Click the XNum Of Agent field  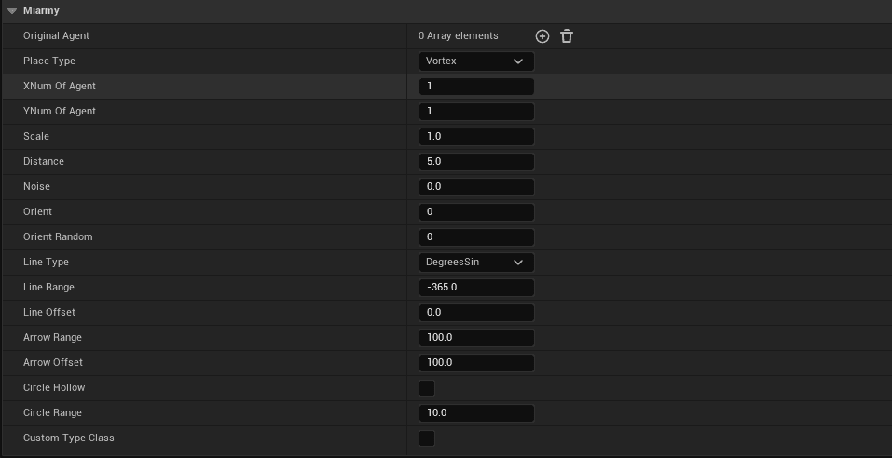click(x=476, y=87)
